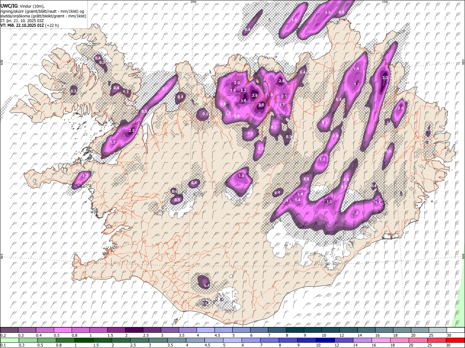Click the '0.2' label in top legend row

coord(3,335)
